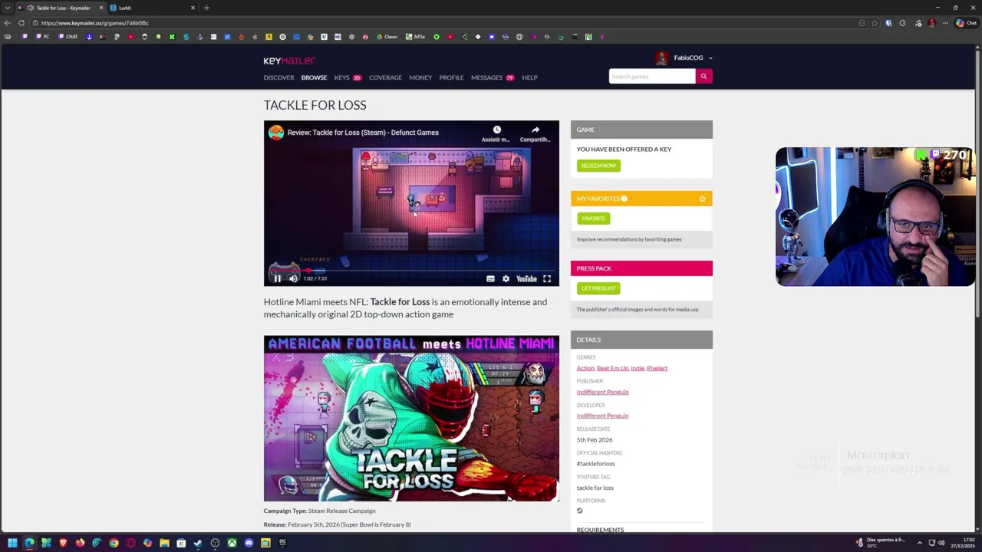
Task: Open the tab search chevron in browser
Action: pos(8,8)
